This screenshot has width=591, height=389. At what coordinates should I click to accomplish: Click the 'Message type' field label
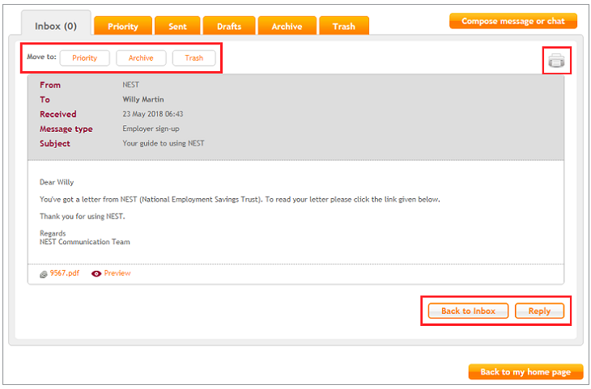point(66,129)
